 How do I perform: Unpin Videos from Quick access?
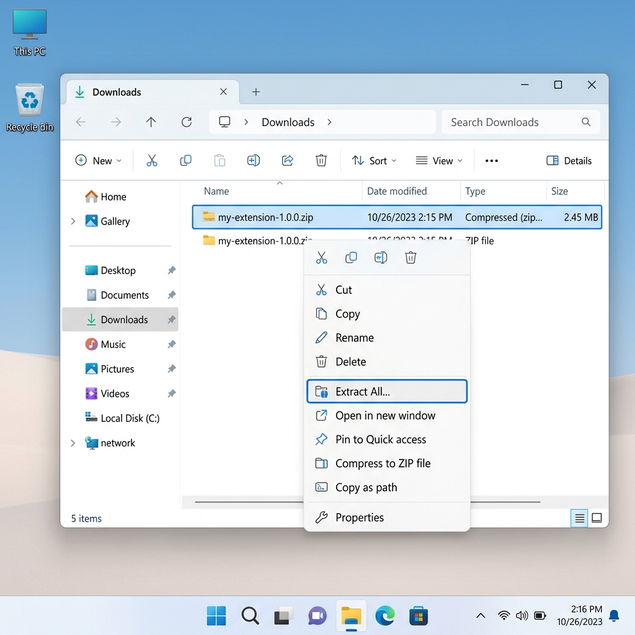(172, 394)
